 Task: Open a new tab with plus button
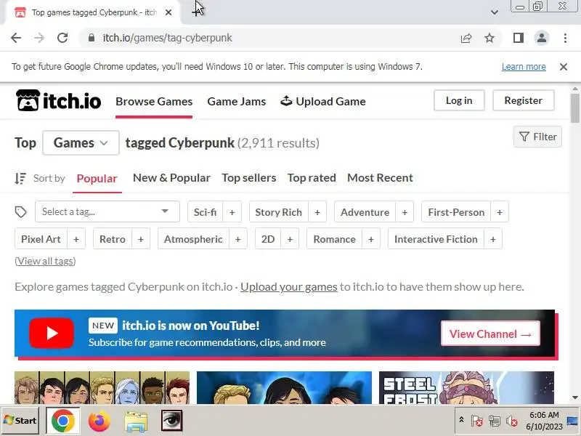196,12
